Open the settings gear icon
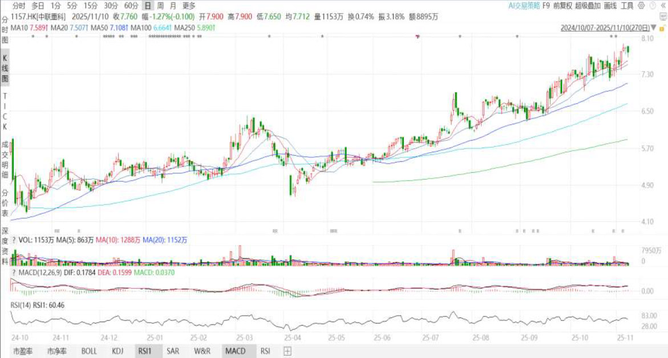Screen dimensions: 668x358 (641, 6)
